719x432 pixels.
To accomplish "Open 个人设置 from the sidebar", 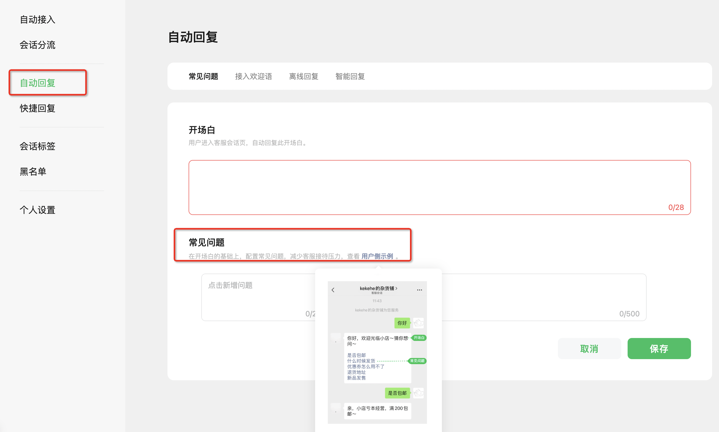I will [37, 210].
